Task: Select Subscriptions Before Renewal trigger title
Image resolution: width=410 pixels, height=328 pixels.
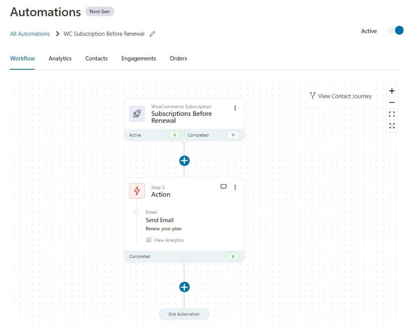Action: 181,117
